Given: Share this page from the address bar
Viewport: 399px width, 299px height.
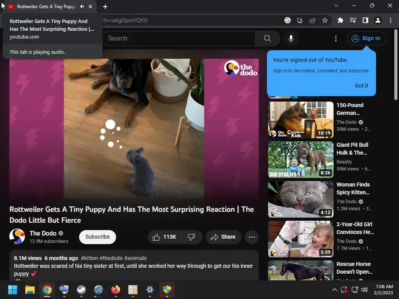Looking at the screenshot, I should [x=312, y=20].
